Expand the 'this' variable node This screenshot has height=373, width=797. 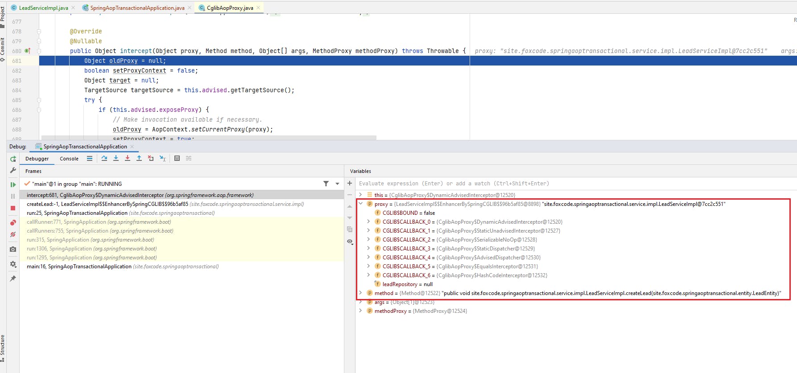tap(360, 195)
